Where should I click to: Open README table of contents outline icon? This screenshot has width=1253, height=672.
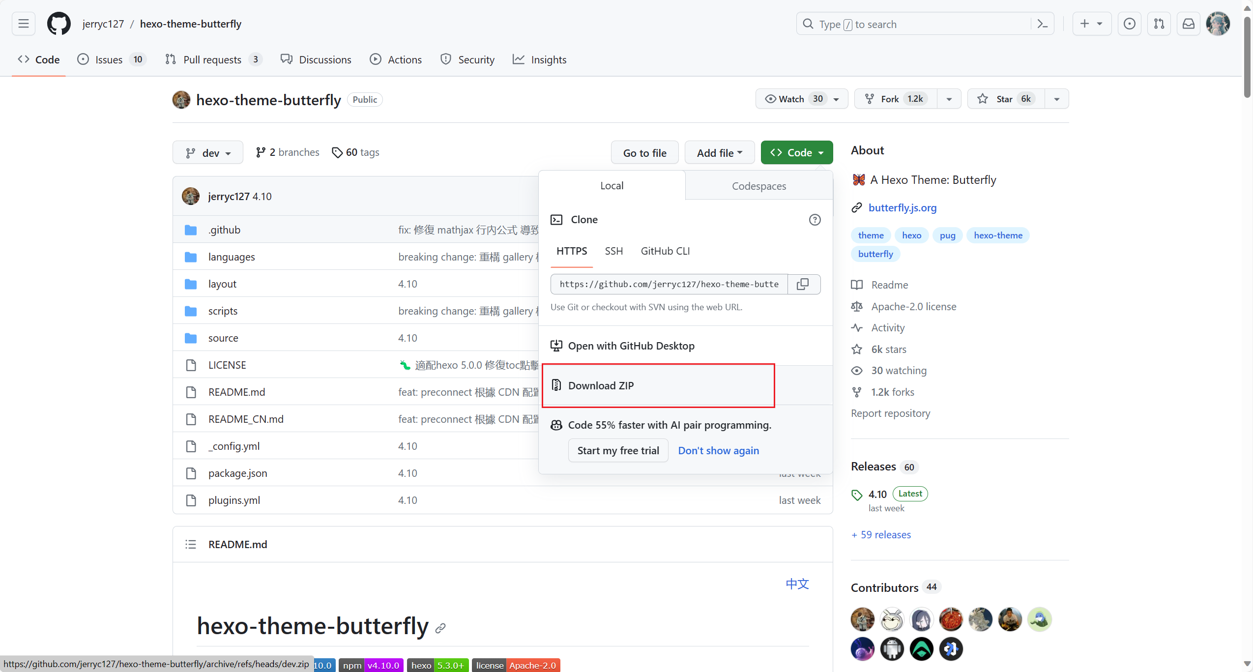pyautogui.click(x=191, y=544)
